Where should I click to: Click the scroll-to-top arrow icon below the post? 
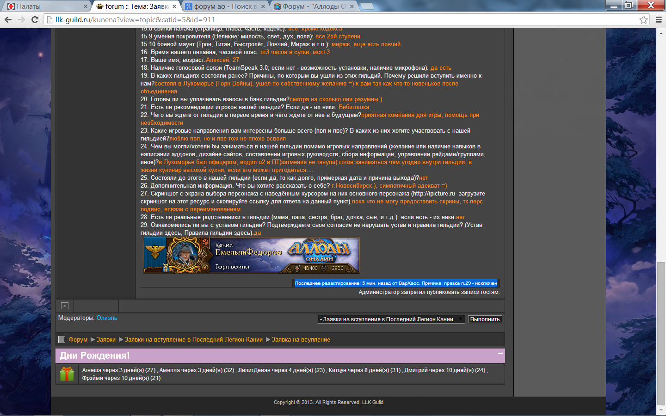pos(65,306)
